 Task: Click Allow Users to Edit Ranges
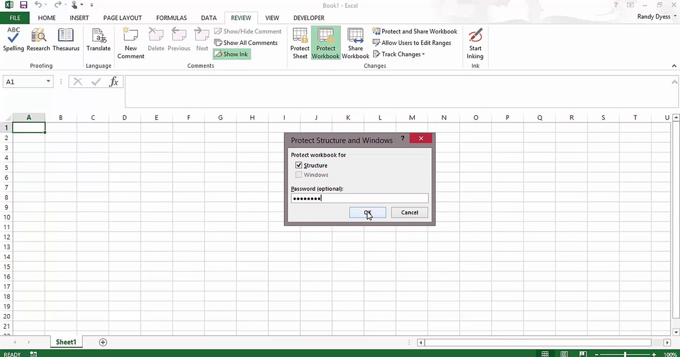click(412, 43)
